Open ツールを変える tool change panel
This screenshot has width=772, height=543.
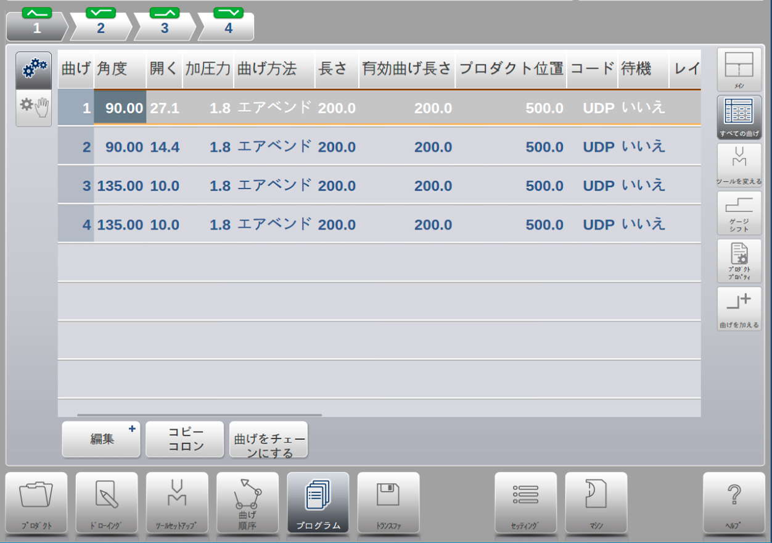coord(739,165)
